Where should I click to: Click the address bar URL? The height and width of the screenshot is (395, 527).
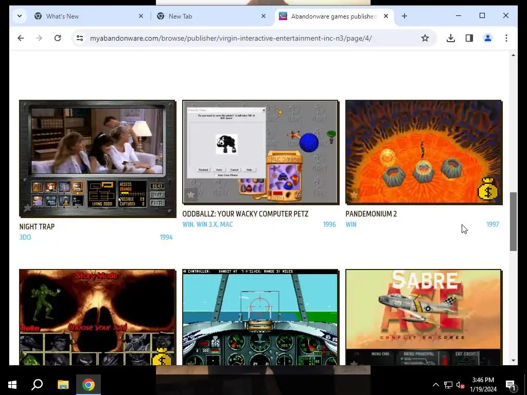click(x=231, y=38)
